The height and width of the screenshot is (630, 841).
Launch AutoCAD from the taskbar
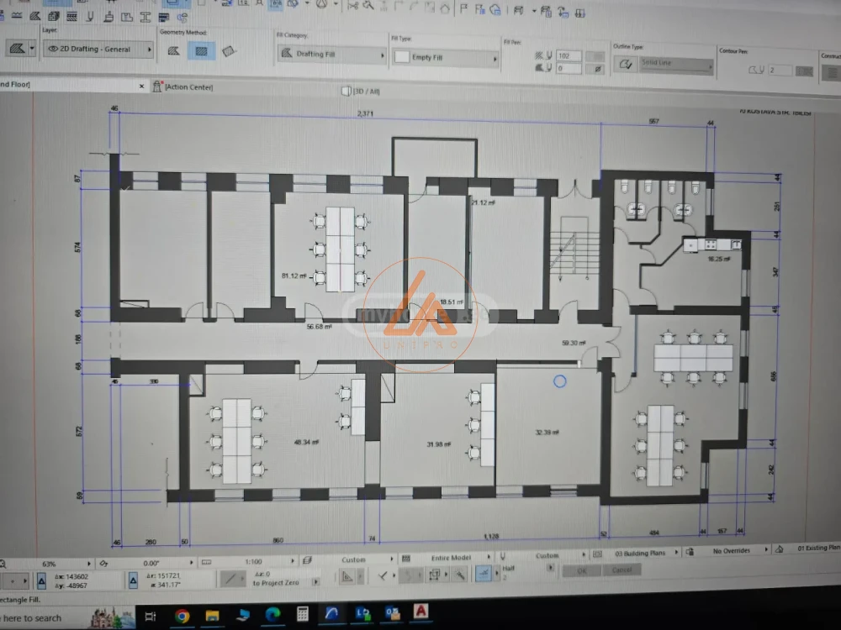pos(421,614)
